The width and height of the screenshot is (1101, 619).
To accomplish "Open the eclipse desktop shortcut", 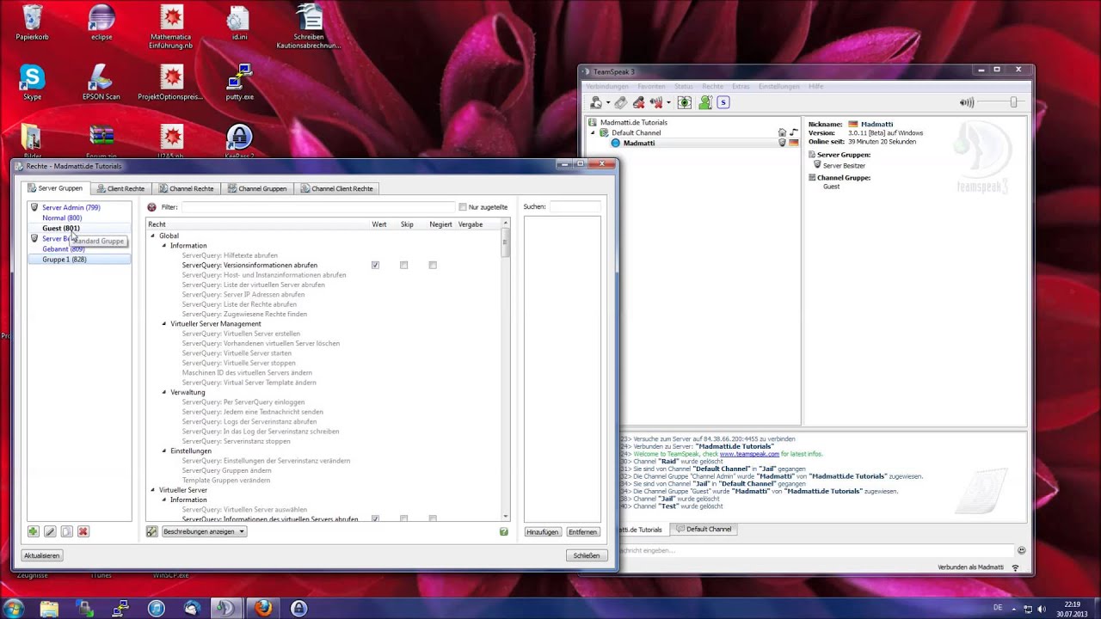I will tap(101, 23).
